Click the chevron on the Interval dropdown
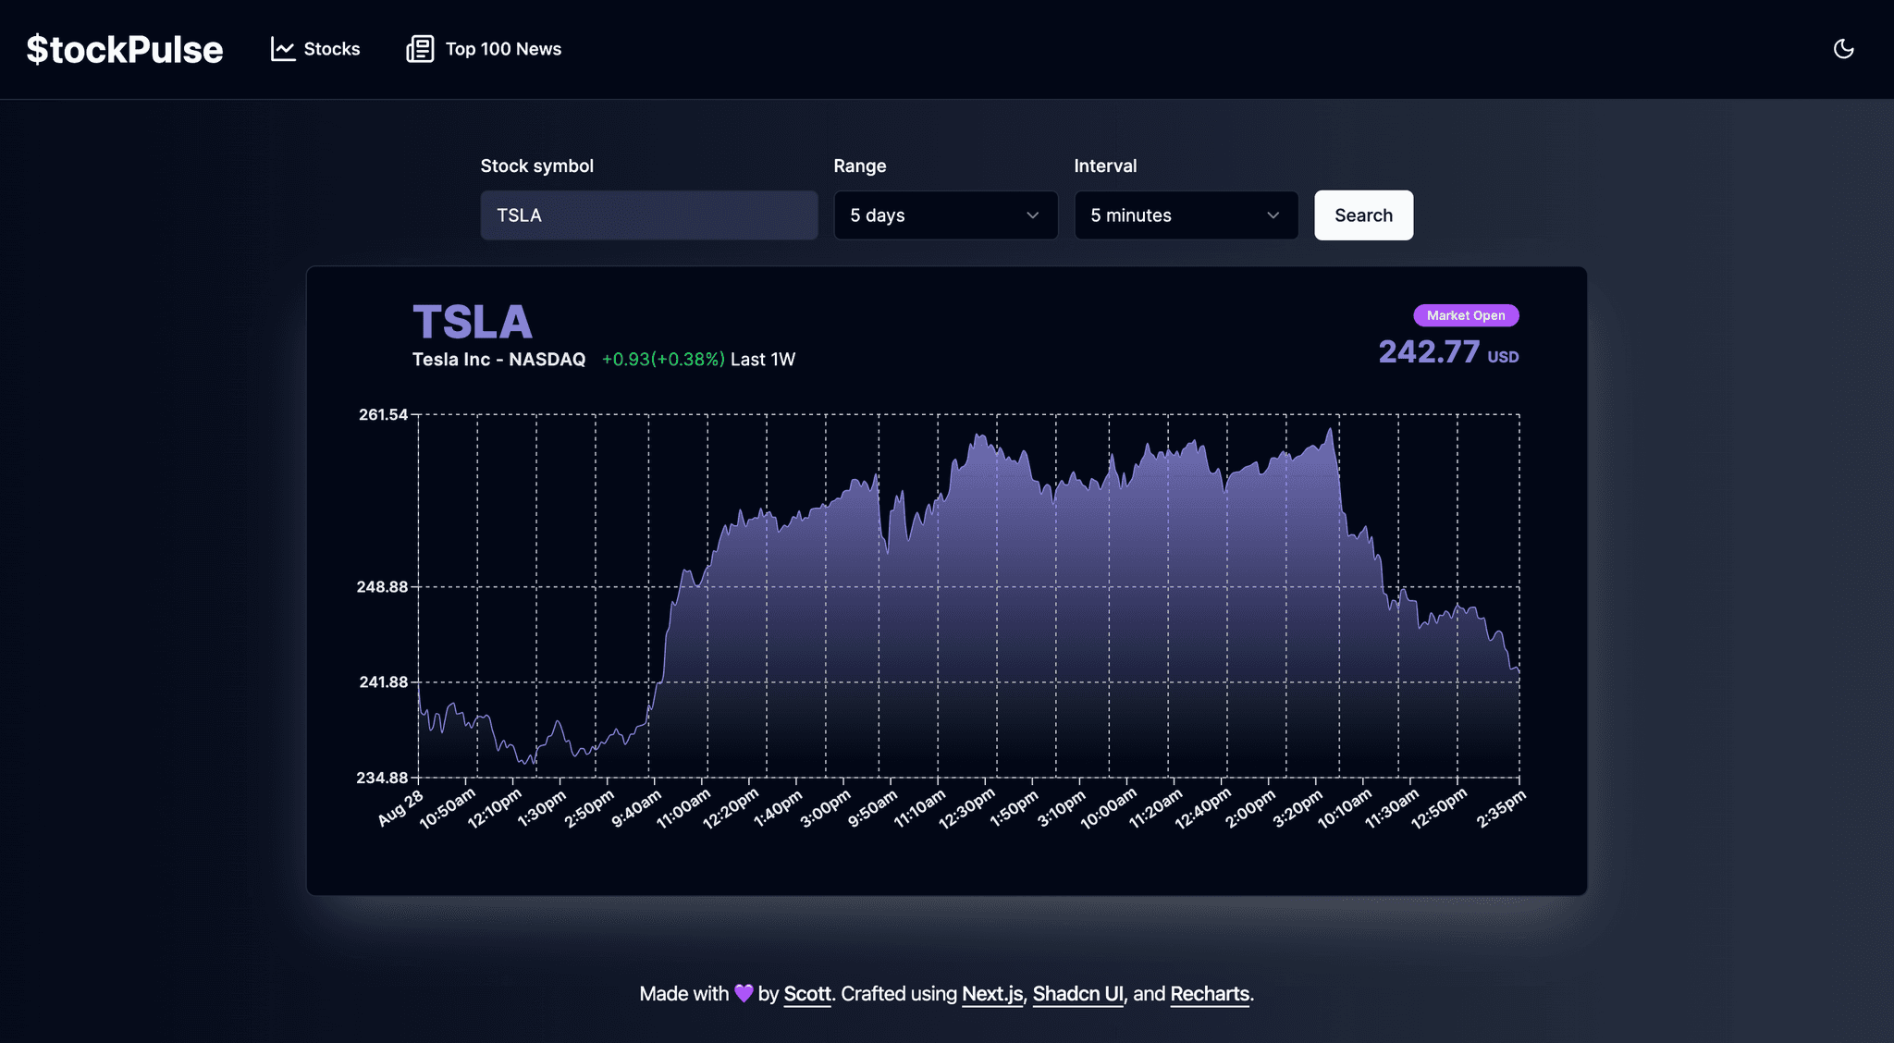Viewport: 1894px width, 1043px height. tap(1273, 215)
